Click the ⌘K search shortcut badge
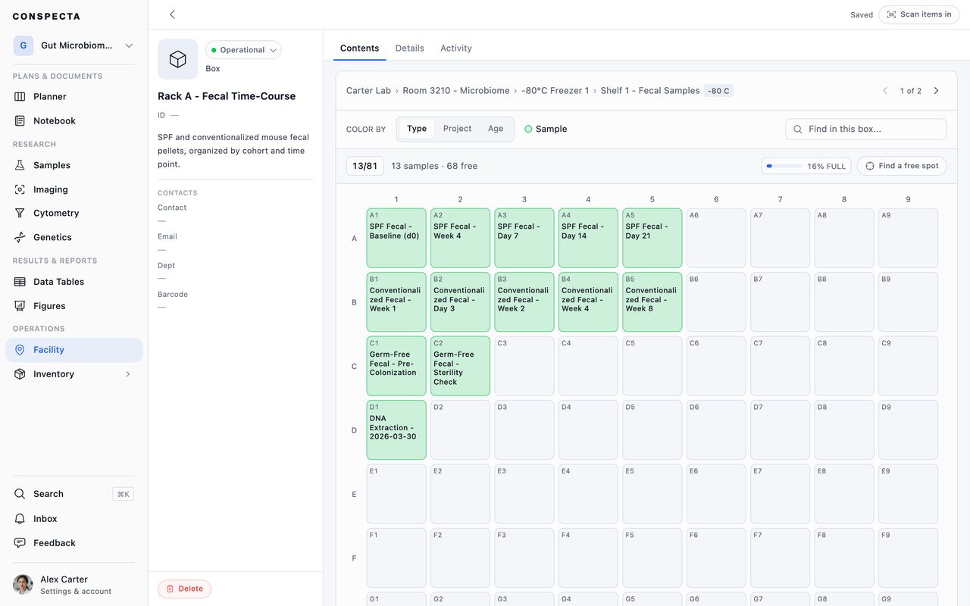The width and height of the screenshot is (970, 606). [124, 494]
